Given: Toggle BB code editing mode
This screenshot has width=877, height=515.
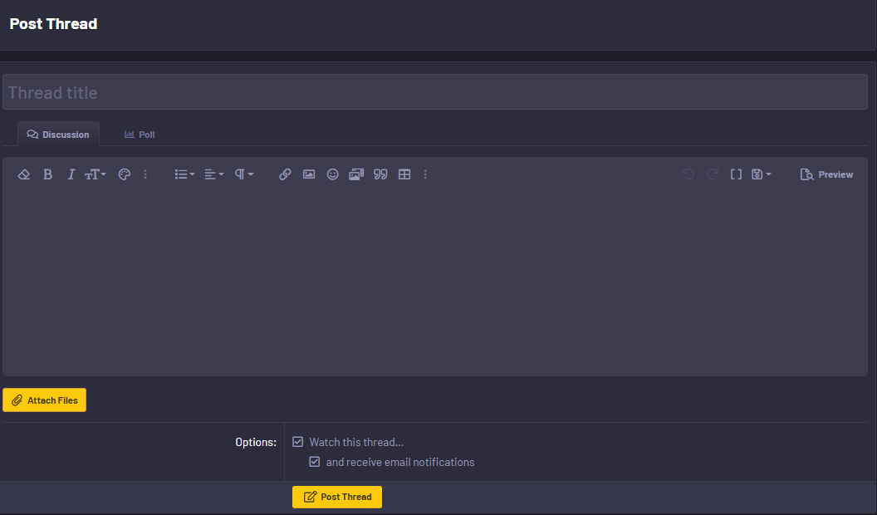Looking at the screenshot, I should point(736,174).
